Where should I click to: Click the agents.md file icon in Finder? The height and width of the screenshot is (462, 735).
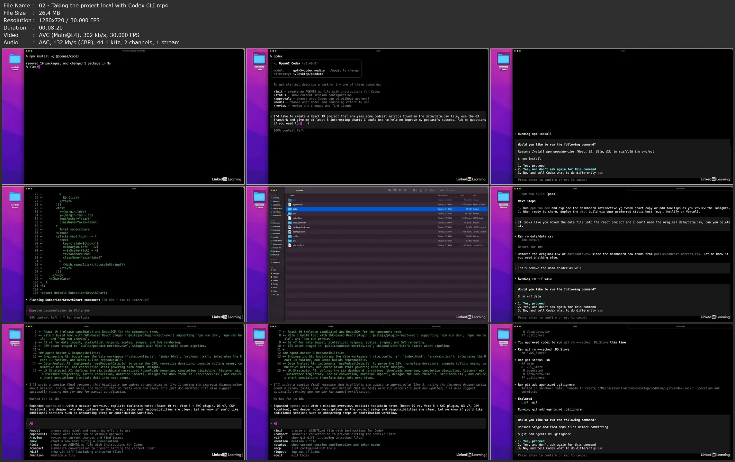(x=290, y=205)
